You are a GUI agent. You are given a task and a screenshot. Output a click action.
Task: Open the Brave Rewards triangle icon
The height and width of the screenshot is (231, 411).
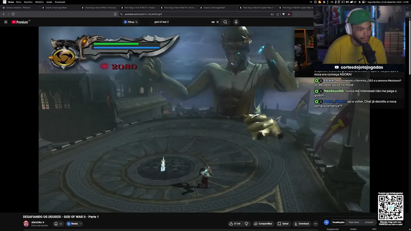(289, 14)
